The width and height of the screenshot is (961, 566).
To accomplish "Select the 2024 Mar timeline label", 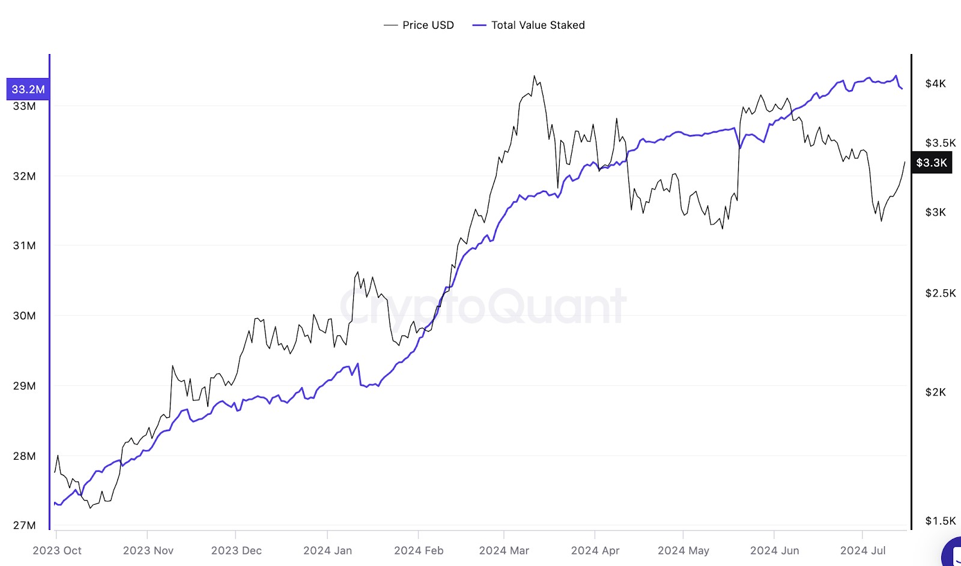I will [504, 550].
